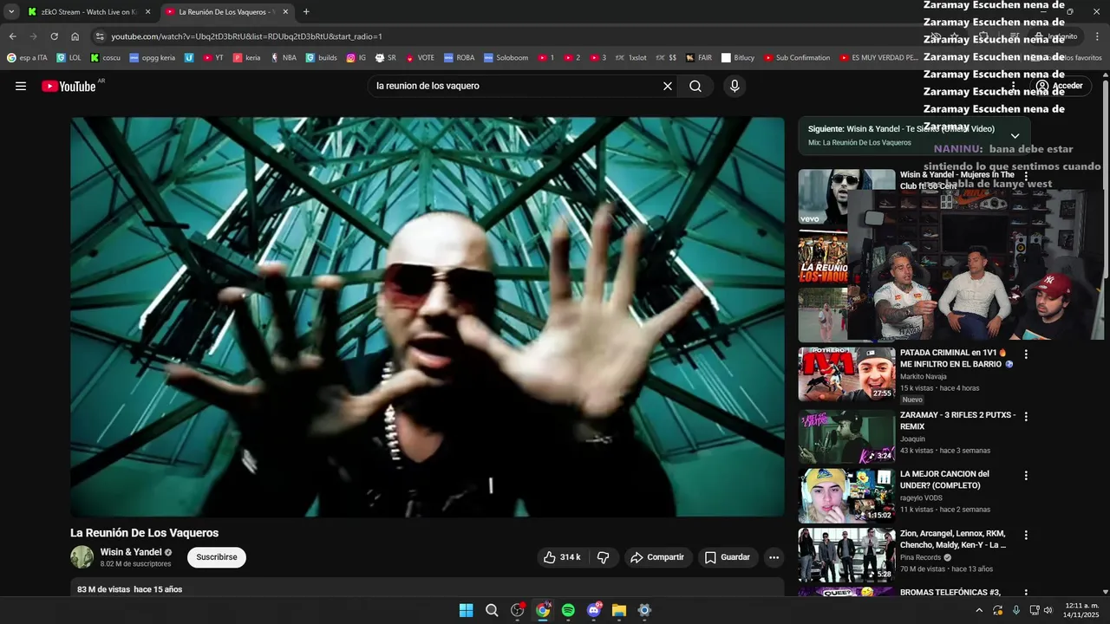Click the Pina Records channel name
1110x624 pixels.
(x=920, y=557)
